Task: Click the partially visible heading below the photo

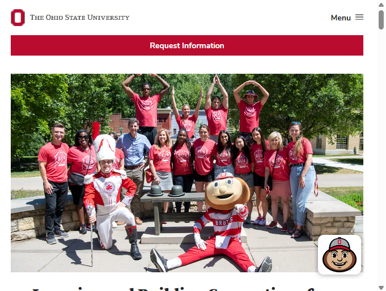Action: (x=173, y=289)
